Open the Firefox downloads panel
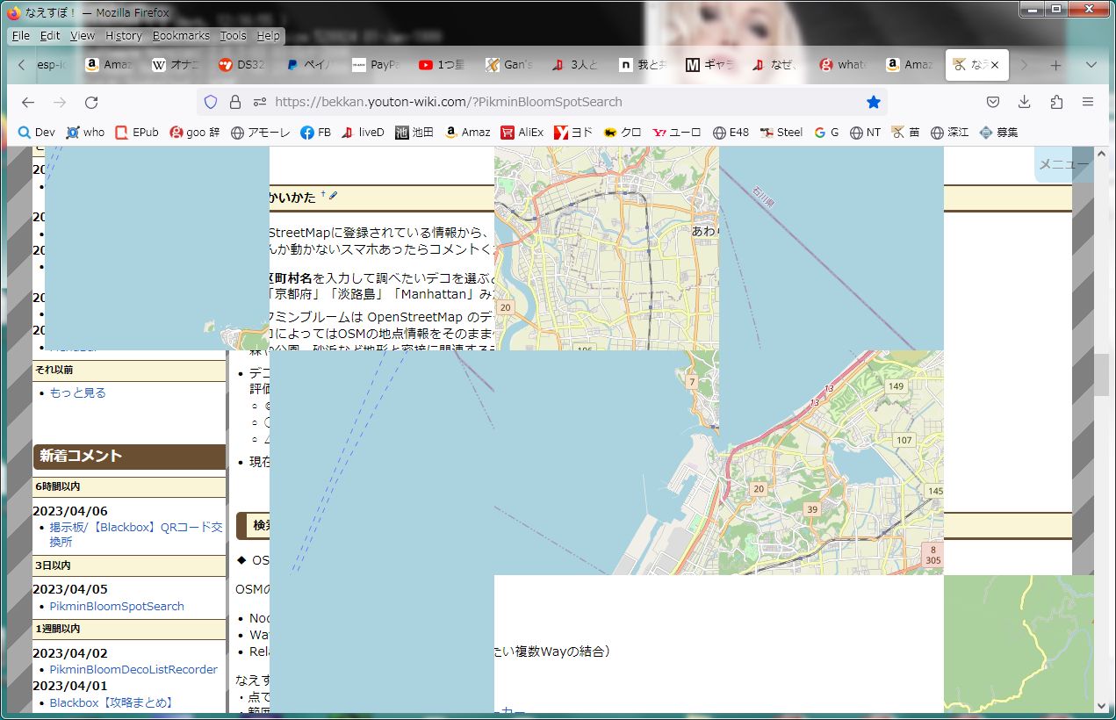The width and height of the screenshot is (1116, 720). [x=1025, y=102]
